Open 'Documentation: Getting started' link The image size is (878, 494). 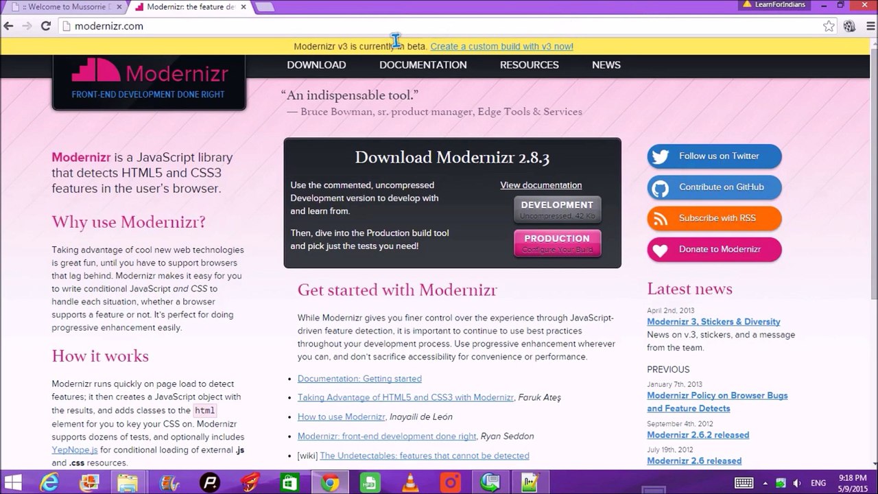[x=359, y=379]
